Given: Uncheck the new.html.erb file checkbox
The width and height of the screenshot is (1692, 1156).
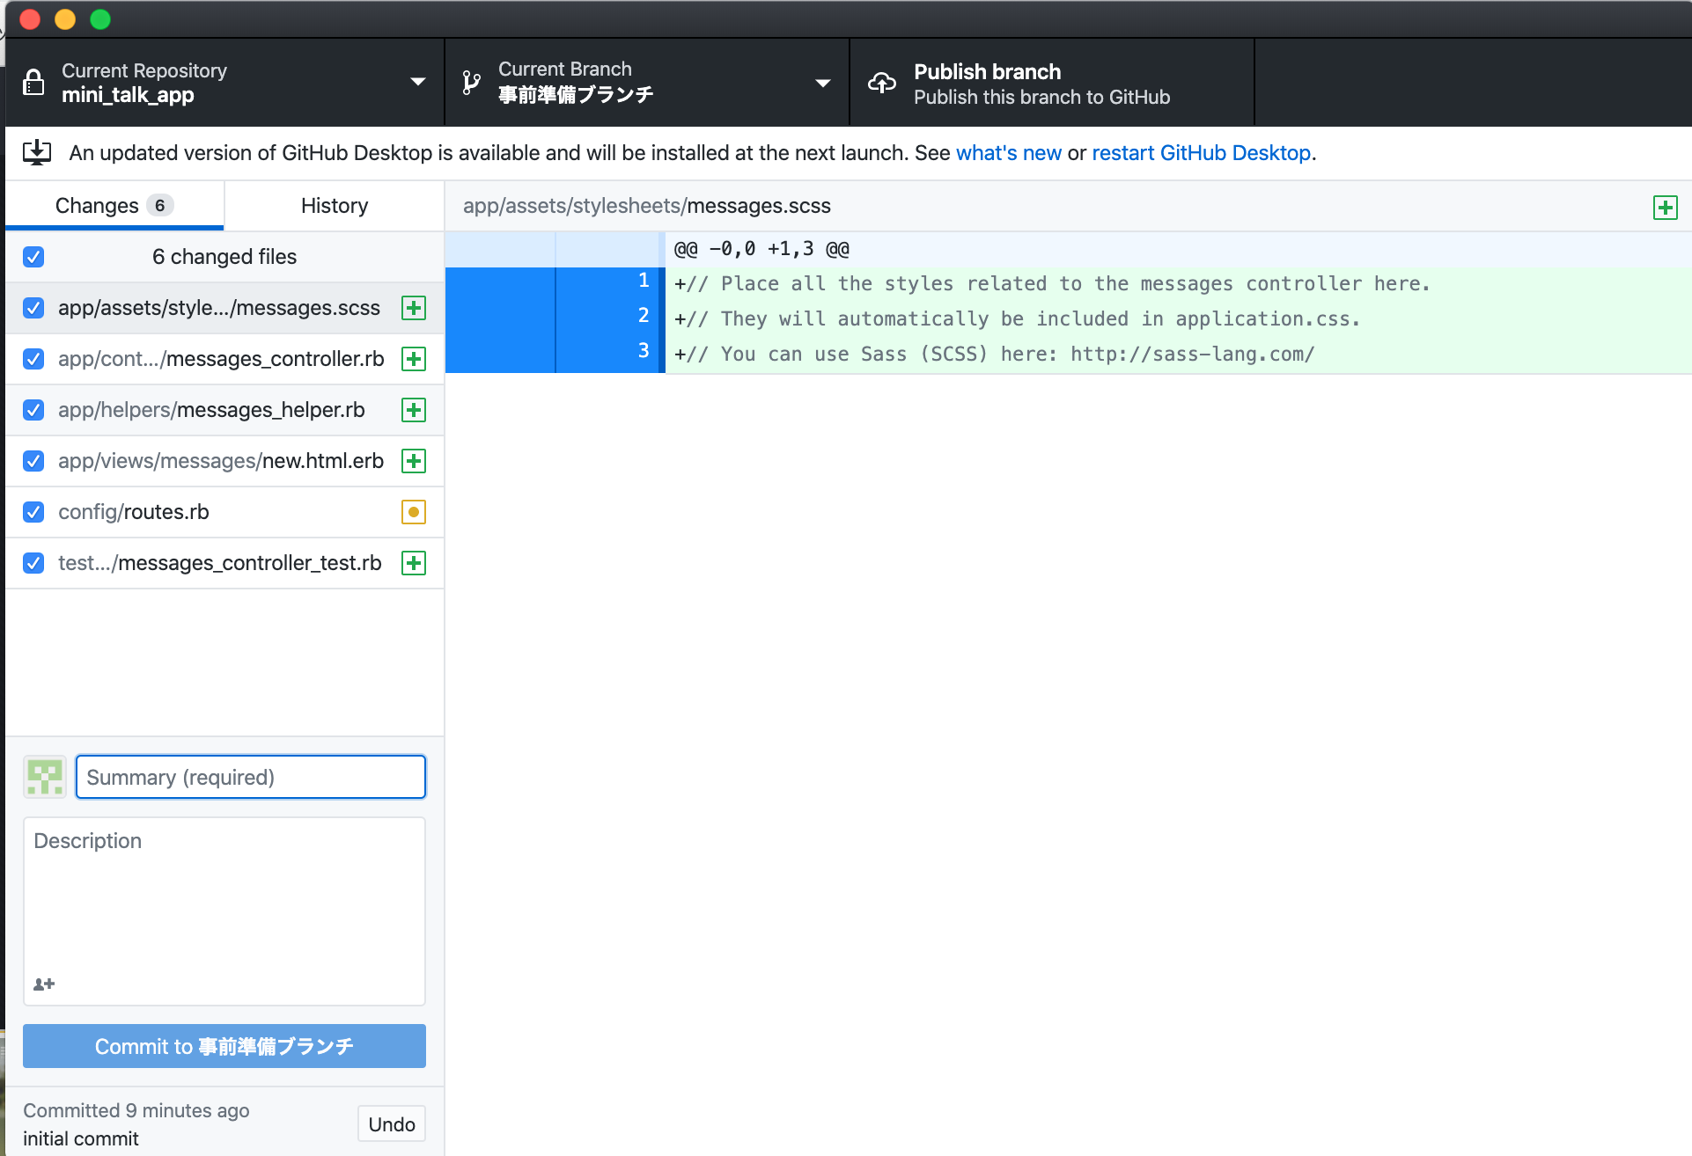Looking at the screenshot, I should 33,461.
